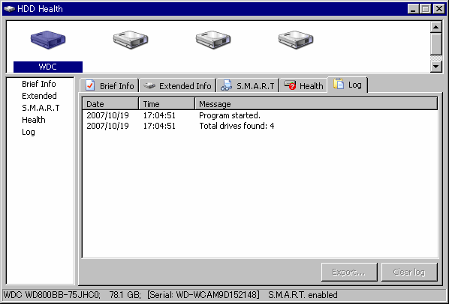Sort log by the Date column header

pyautogui.click(x=110, y=103)
